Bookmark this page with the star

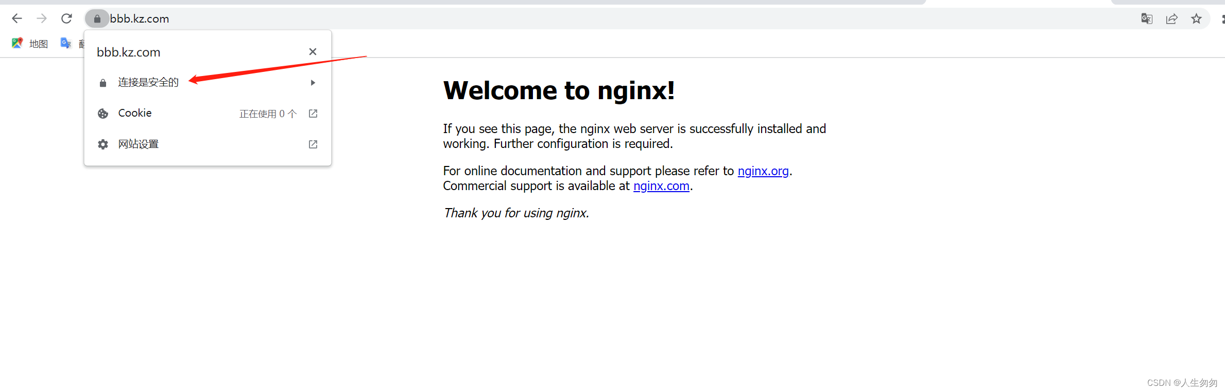1196,19
